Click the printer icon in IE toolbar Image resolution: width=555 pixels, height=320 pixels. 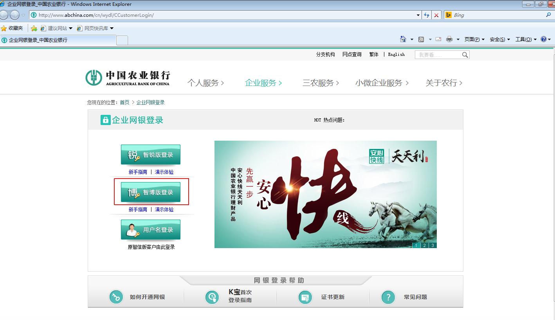[x=449, y=39]
